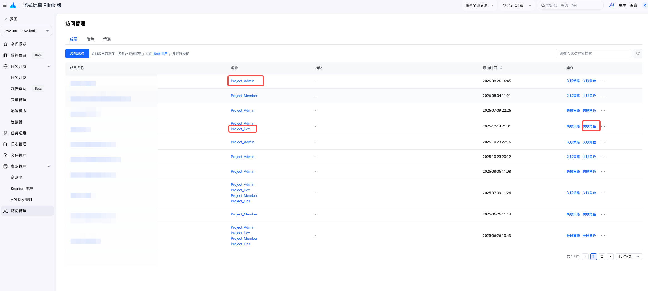Sort by the 添加时间 column sort arrows
648x291 pixels.
[x=501, y=68]
